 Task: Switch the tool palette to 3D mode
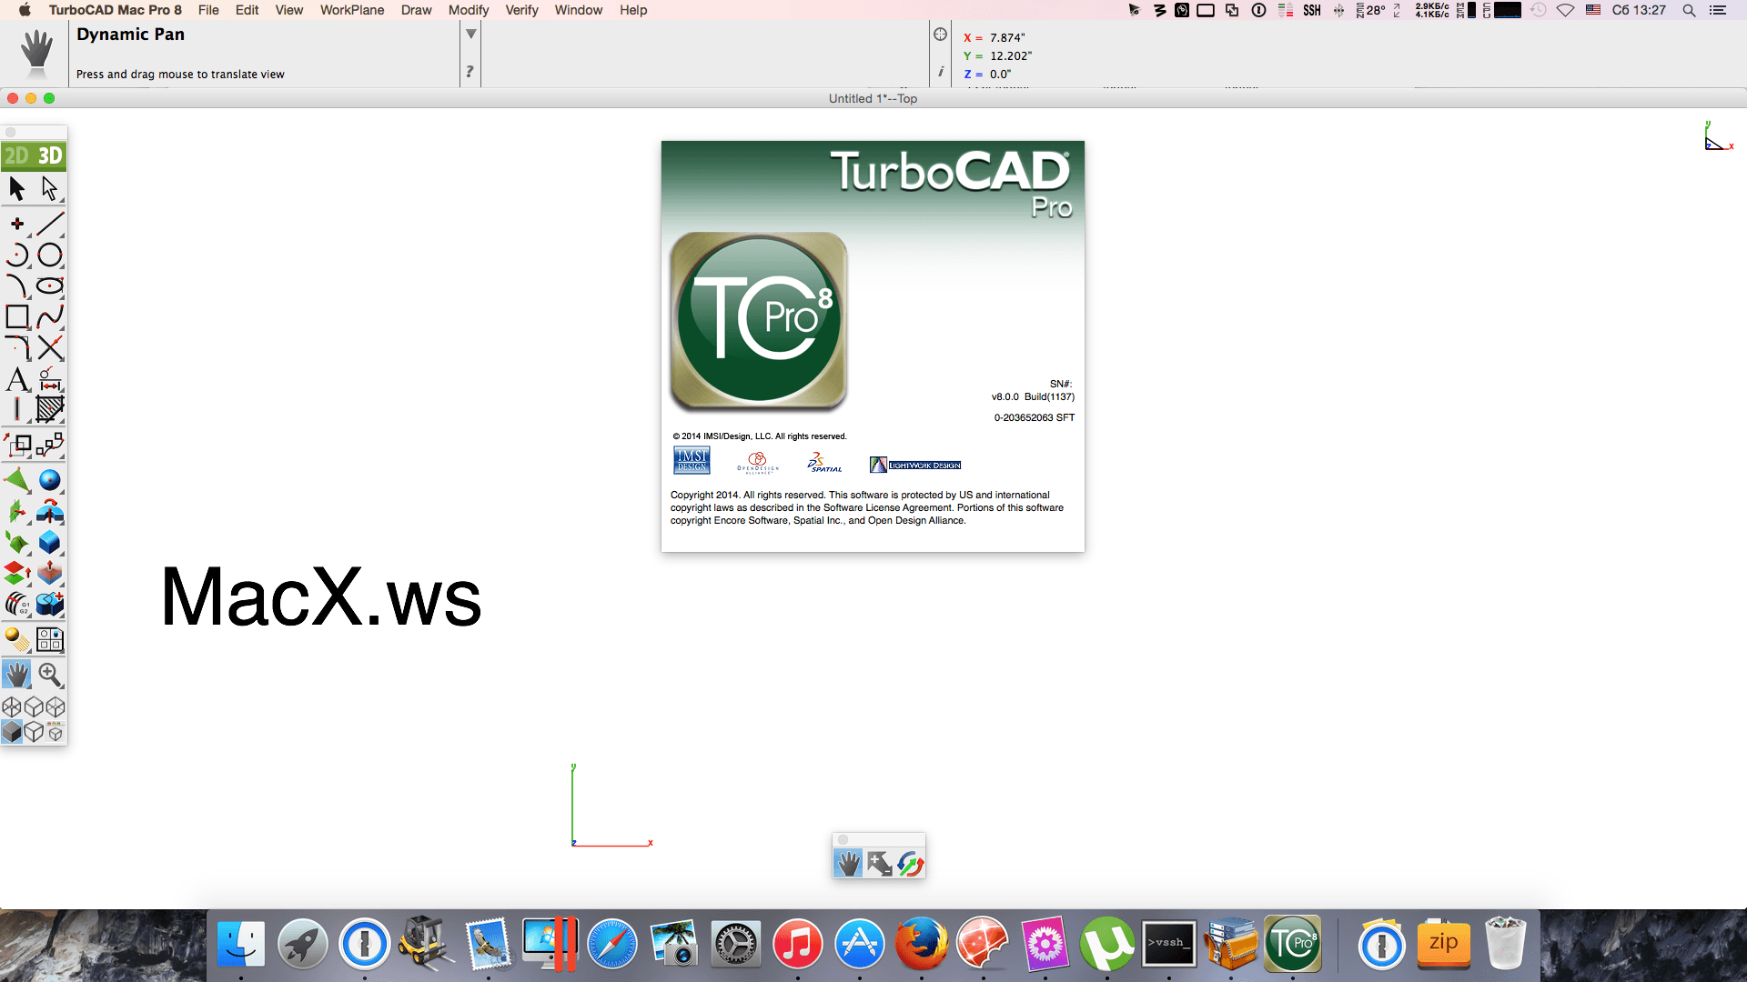[x=50, y=155]
